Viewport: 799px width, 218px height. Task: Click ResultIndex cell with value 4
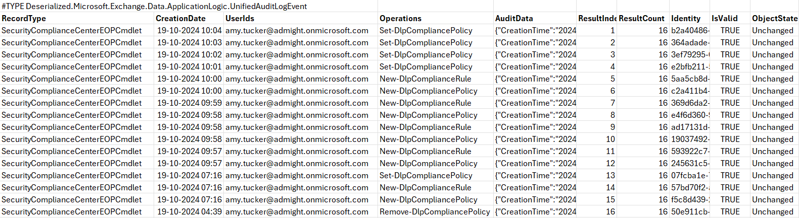(x=597, y=67)
